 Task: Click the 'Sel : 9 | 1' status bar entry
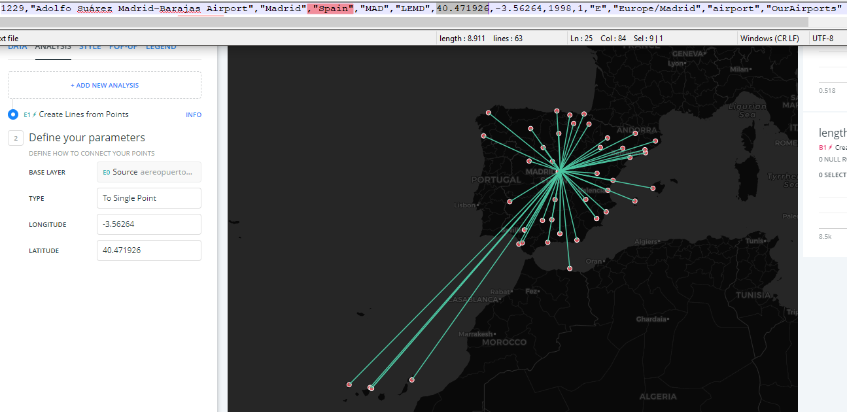pos(648,39)
